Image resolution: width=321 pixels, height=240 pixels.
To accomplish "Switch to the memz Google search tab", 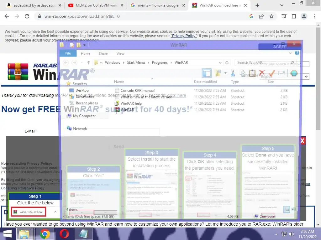I will (x=158, y=5).
